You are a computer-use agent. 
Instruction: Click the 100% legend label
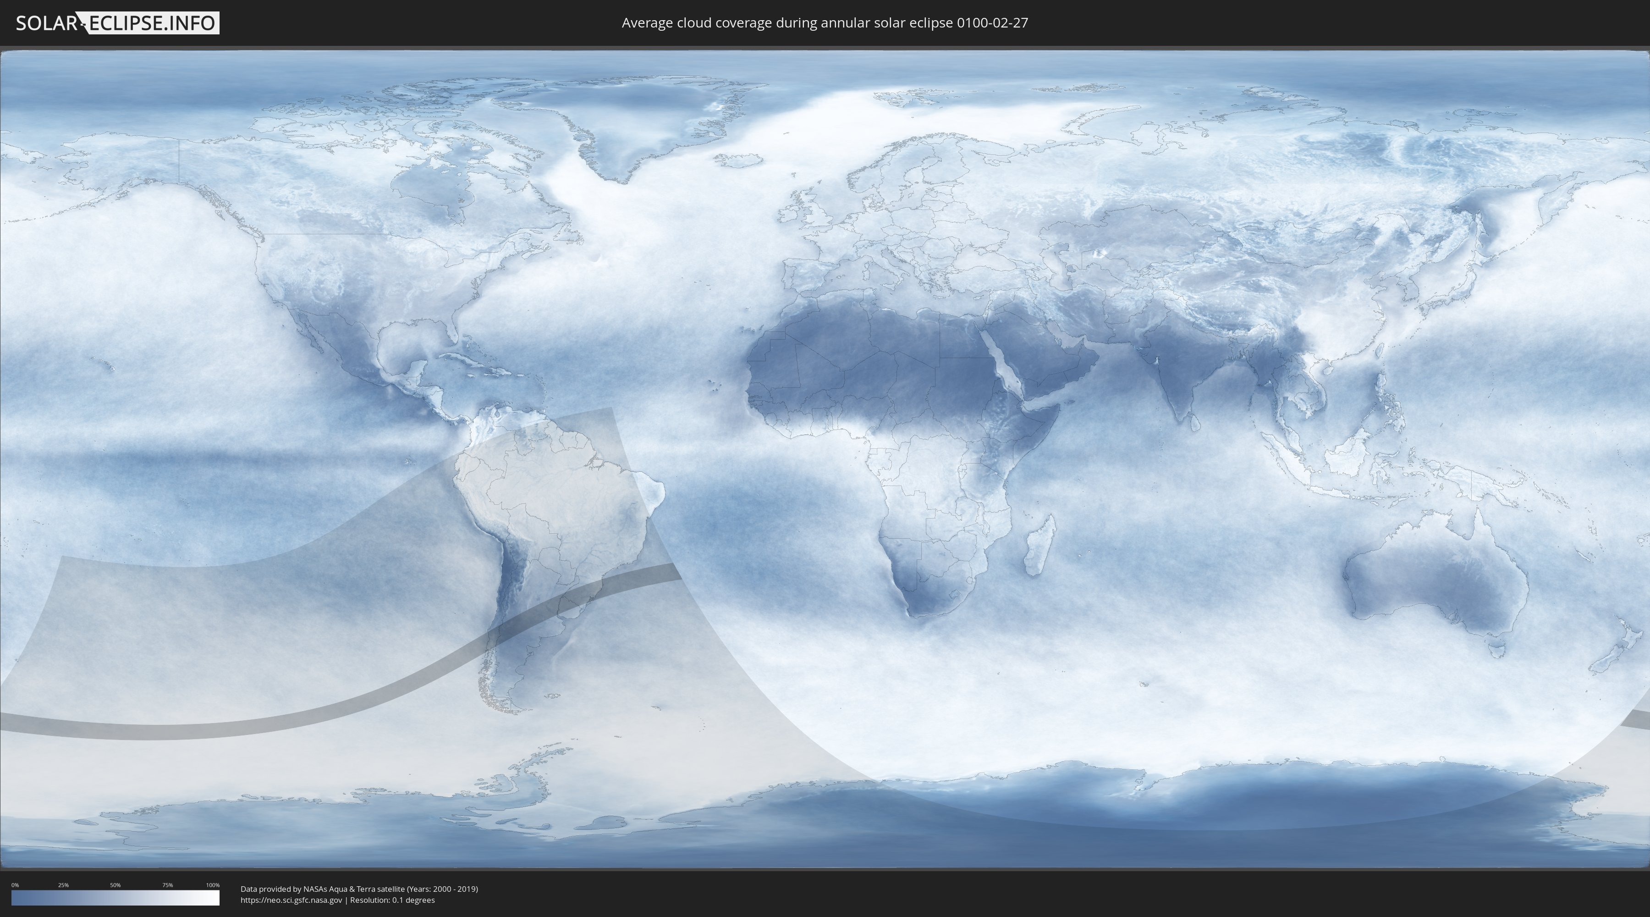(213, 885)
